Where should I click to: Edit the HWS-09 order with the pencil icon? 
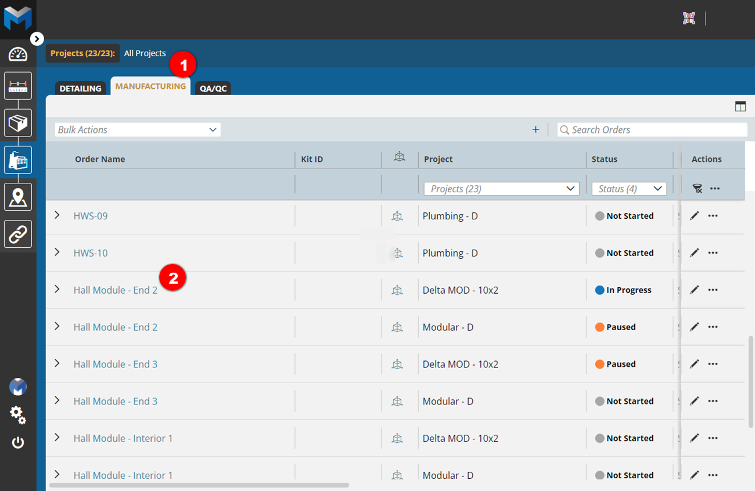(x=694, y=215)
